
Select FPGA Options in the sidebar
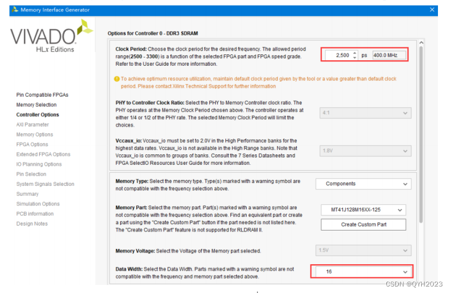coord(32,145)
